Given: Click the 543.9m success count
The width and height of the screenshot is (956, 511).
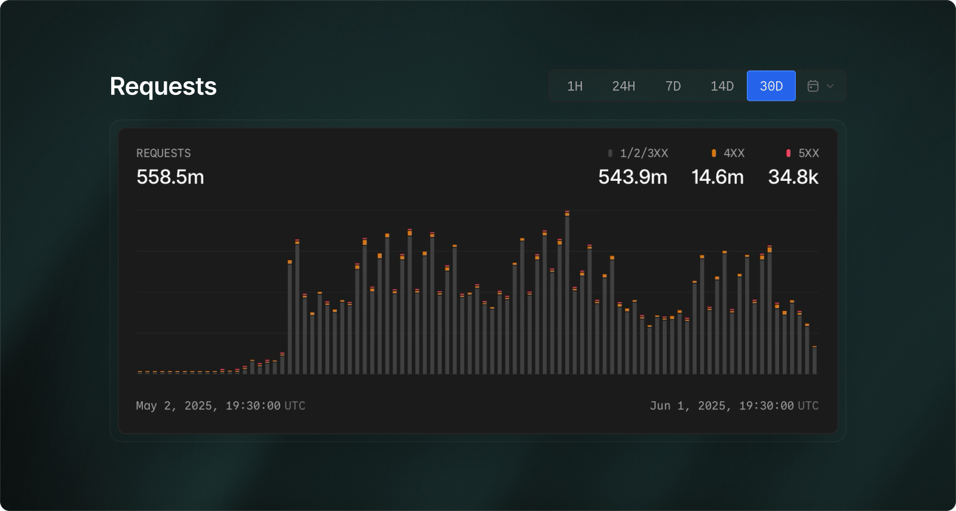Looking at the screenshot, I should 632,177.
